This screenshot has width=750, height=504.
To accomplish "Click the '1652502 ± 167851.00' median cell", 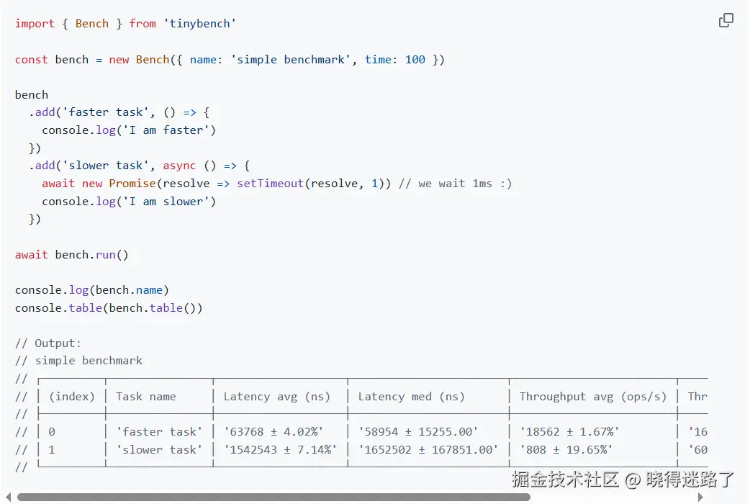I will point(428,450).
